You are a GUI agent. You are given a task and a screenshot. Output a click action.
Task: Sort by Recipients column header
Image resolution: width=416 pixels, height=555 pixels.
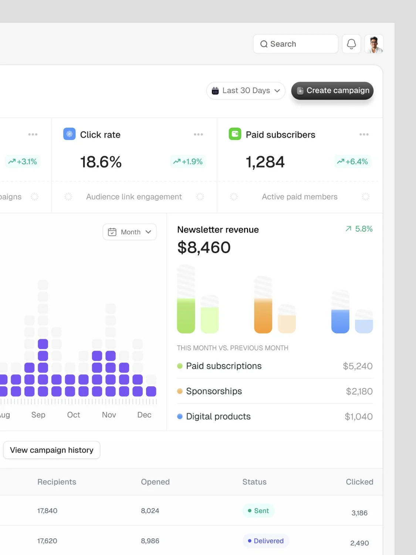pos(57,482)
